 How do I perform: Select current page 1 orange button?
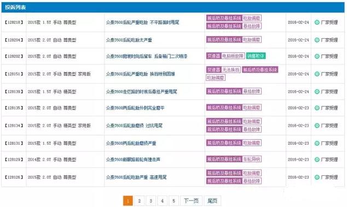click(x=128, y=201)
